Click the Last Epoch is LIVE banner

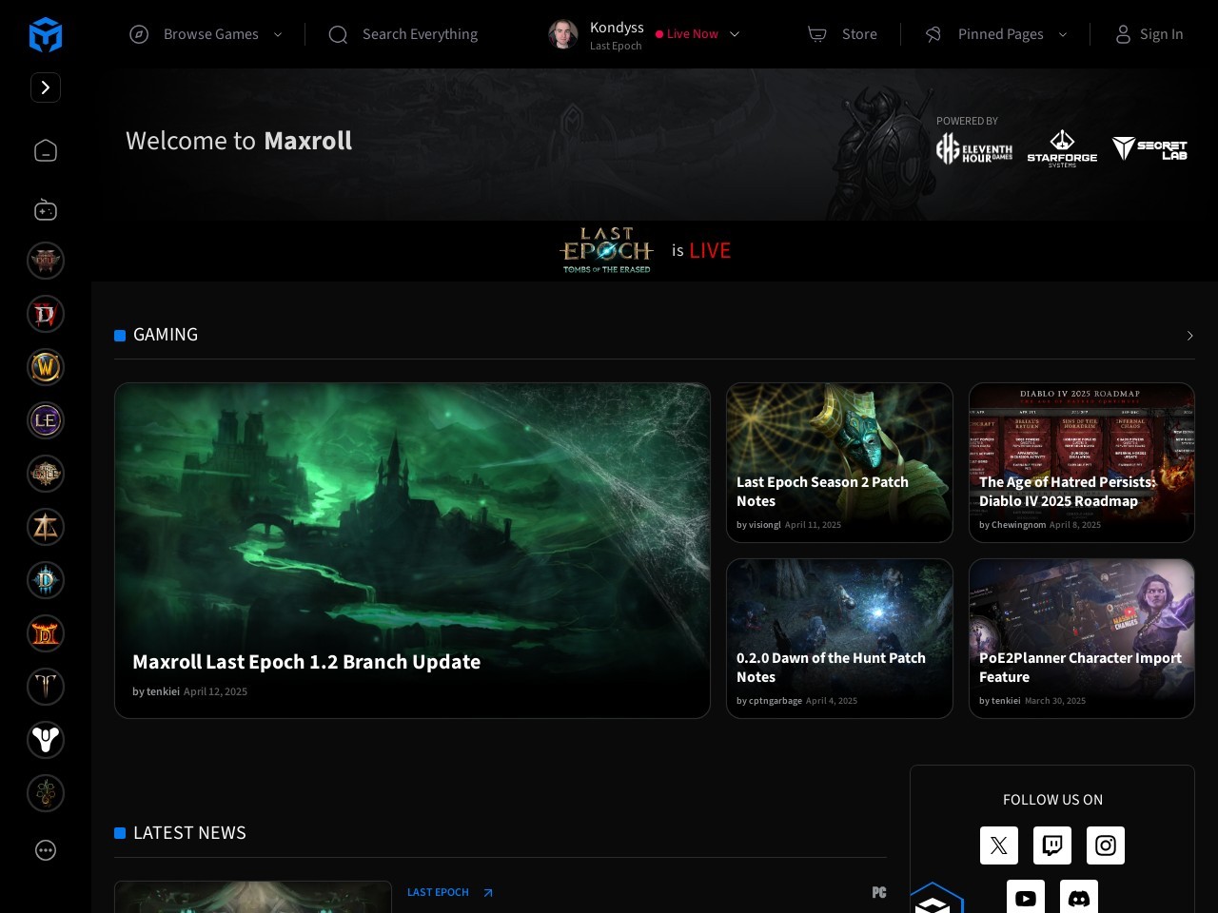click(644, 251)
